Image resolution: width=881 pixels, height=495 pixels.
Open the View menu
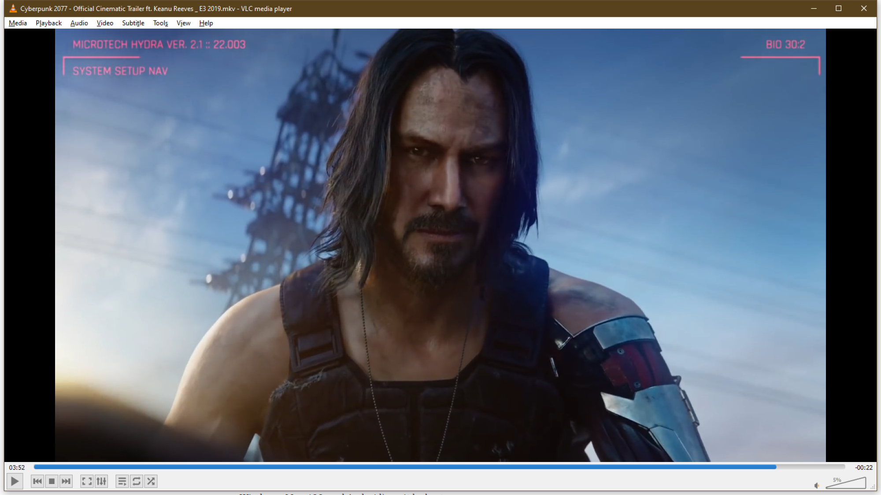[x=183, y=23]
